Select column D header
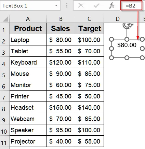 (118, 19)
